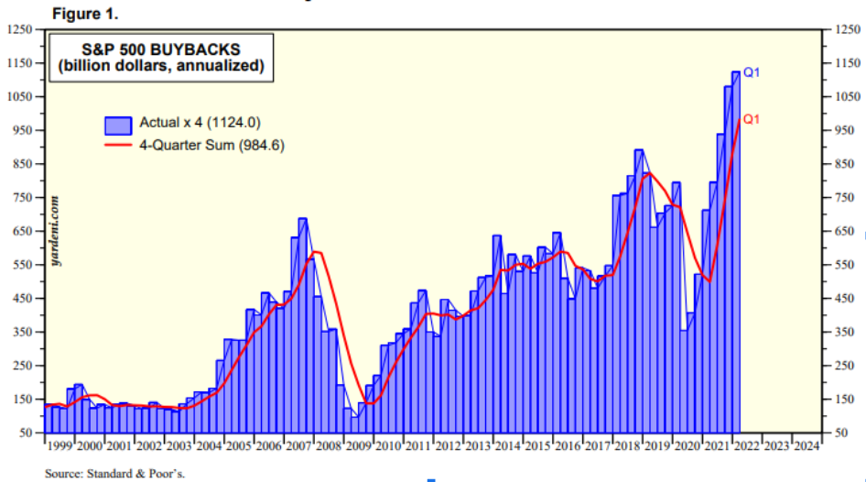This screenshot has width=866, height=482.
Task: Click the red line legend swatch
Action: click(x=118, y=145)
